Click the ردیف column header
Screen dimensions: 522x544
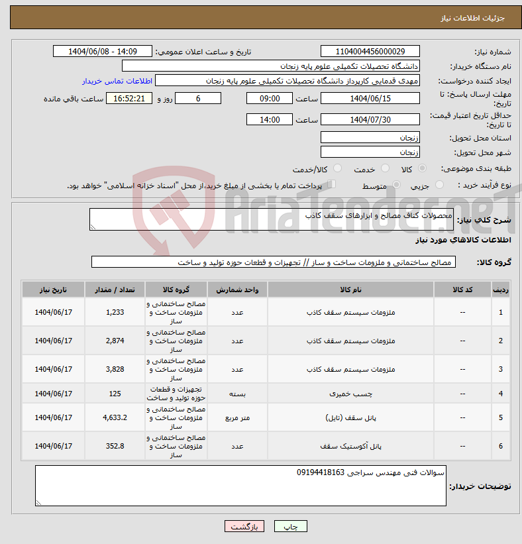coord(501,290)
